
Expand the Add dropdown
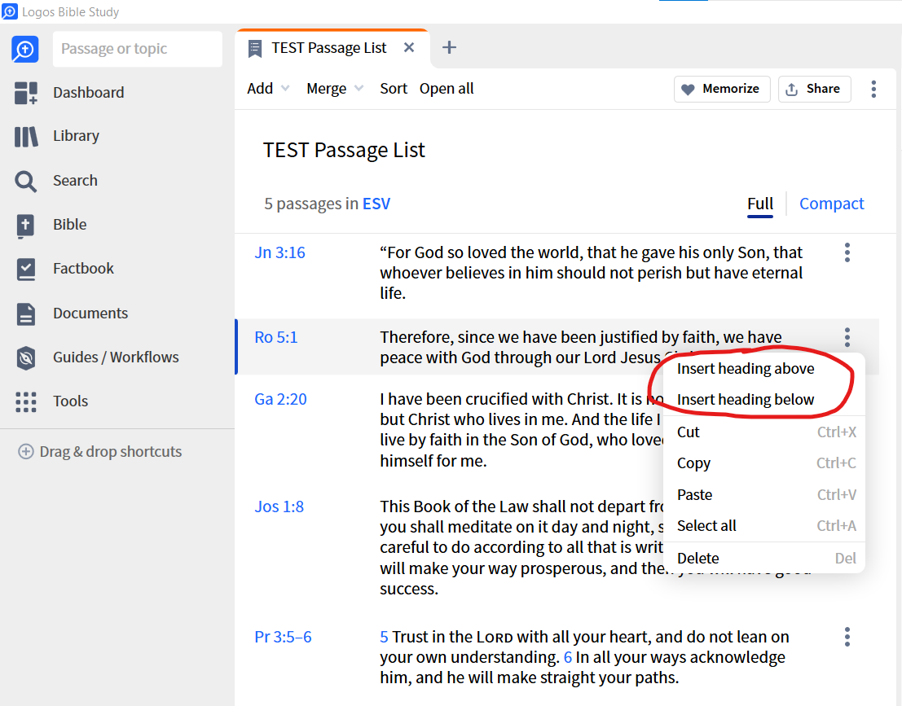[x=268, y=89]
